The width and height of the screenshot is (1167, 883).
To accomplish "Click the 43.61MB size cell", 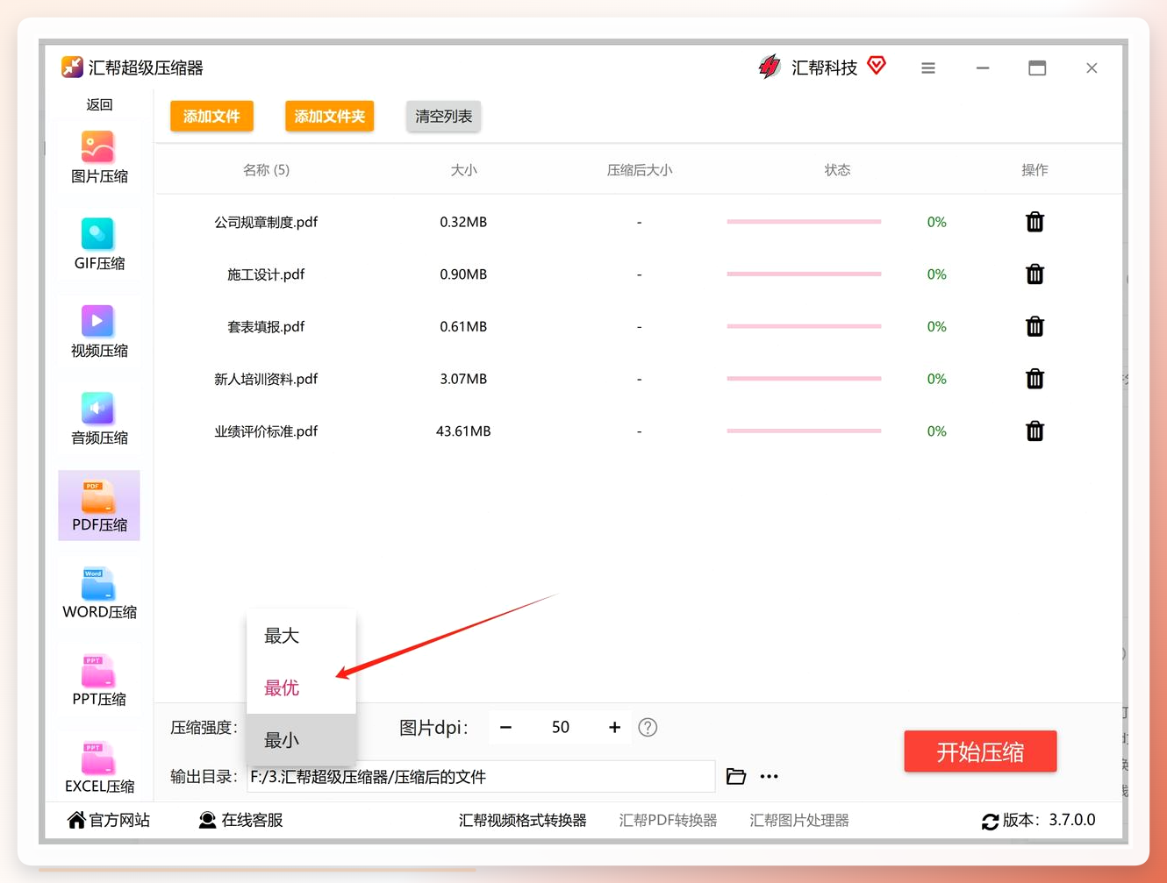I will coord(463,431).
